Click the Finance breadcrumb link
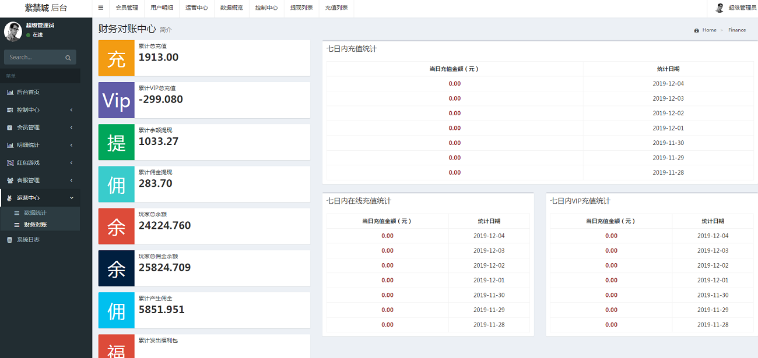This screenshot has width=758, height=358. [737, 30]
